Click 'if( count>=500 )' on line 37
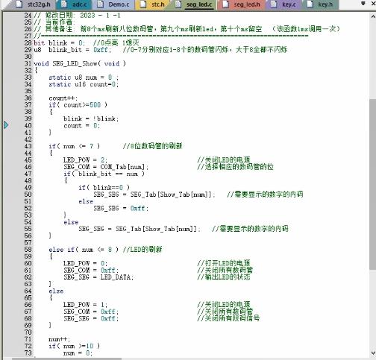This screenshot has width=376, height=360. pos(78,105)
